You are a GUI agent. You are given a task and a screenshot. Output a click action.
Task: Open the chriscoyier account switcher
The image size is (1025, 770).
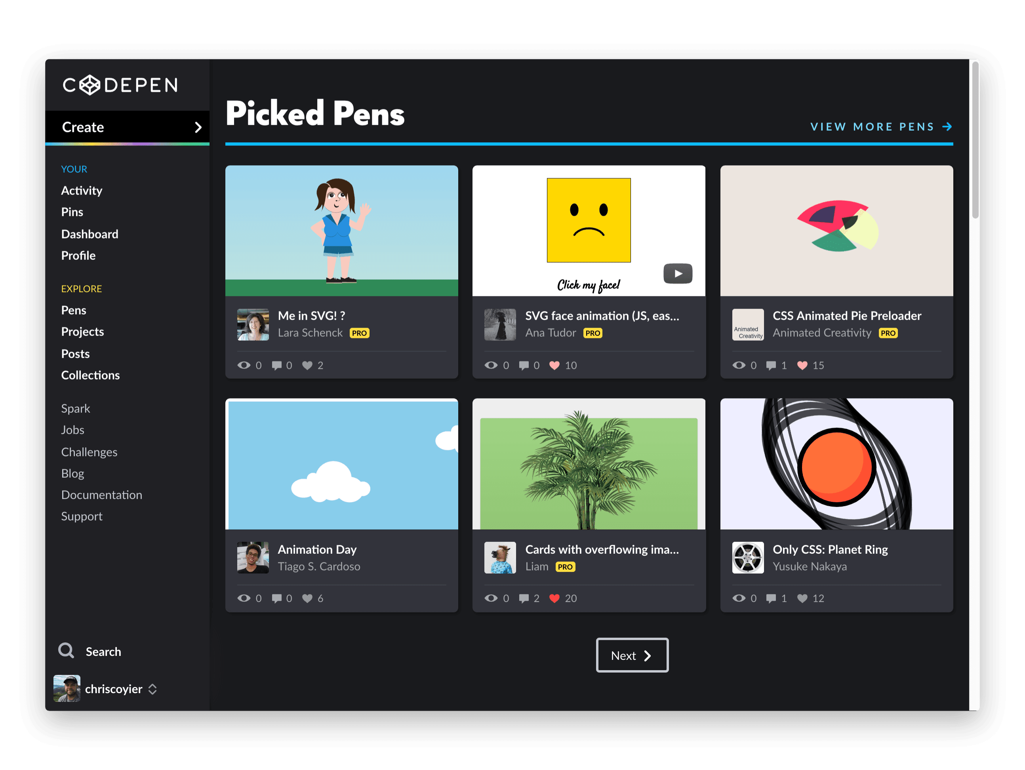pyautogui.click(x=152, y=689)
